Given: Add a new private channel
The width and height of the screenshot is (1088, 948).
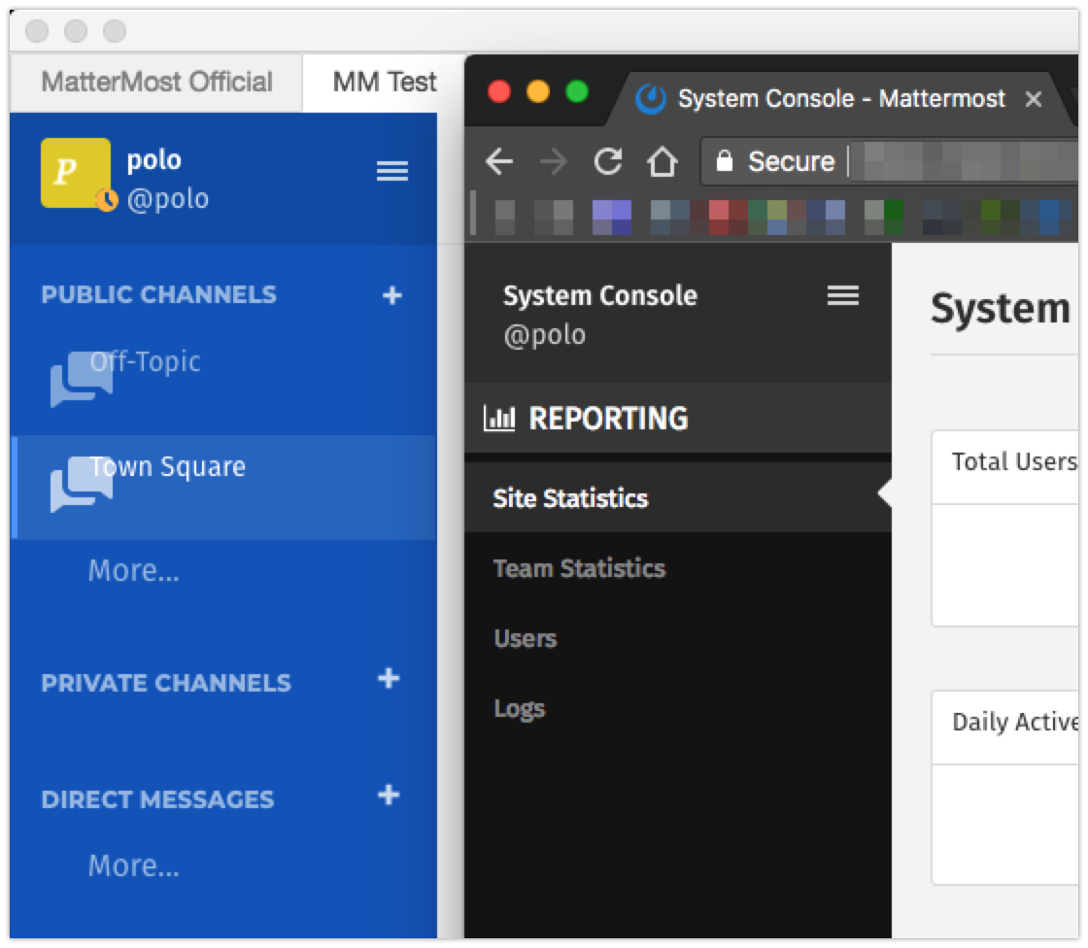Looking at the screenshot, I should pos(389,679).
